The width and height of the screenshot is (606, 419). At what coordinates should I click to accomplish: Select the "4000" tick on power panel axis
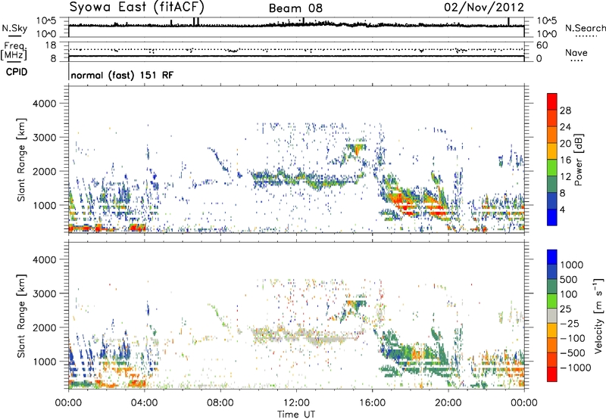[44, 104]
